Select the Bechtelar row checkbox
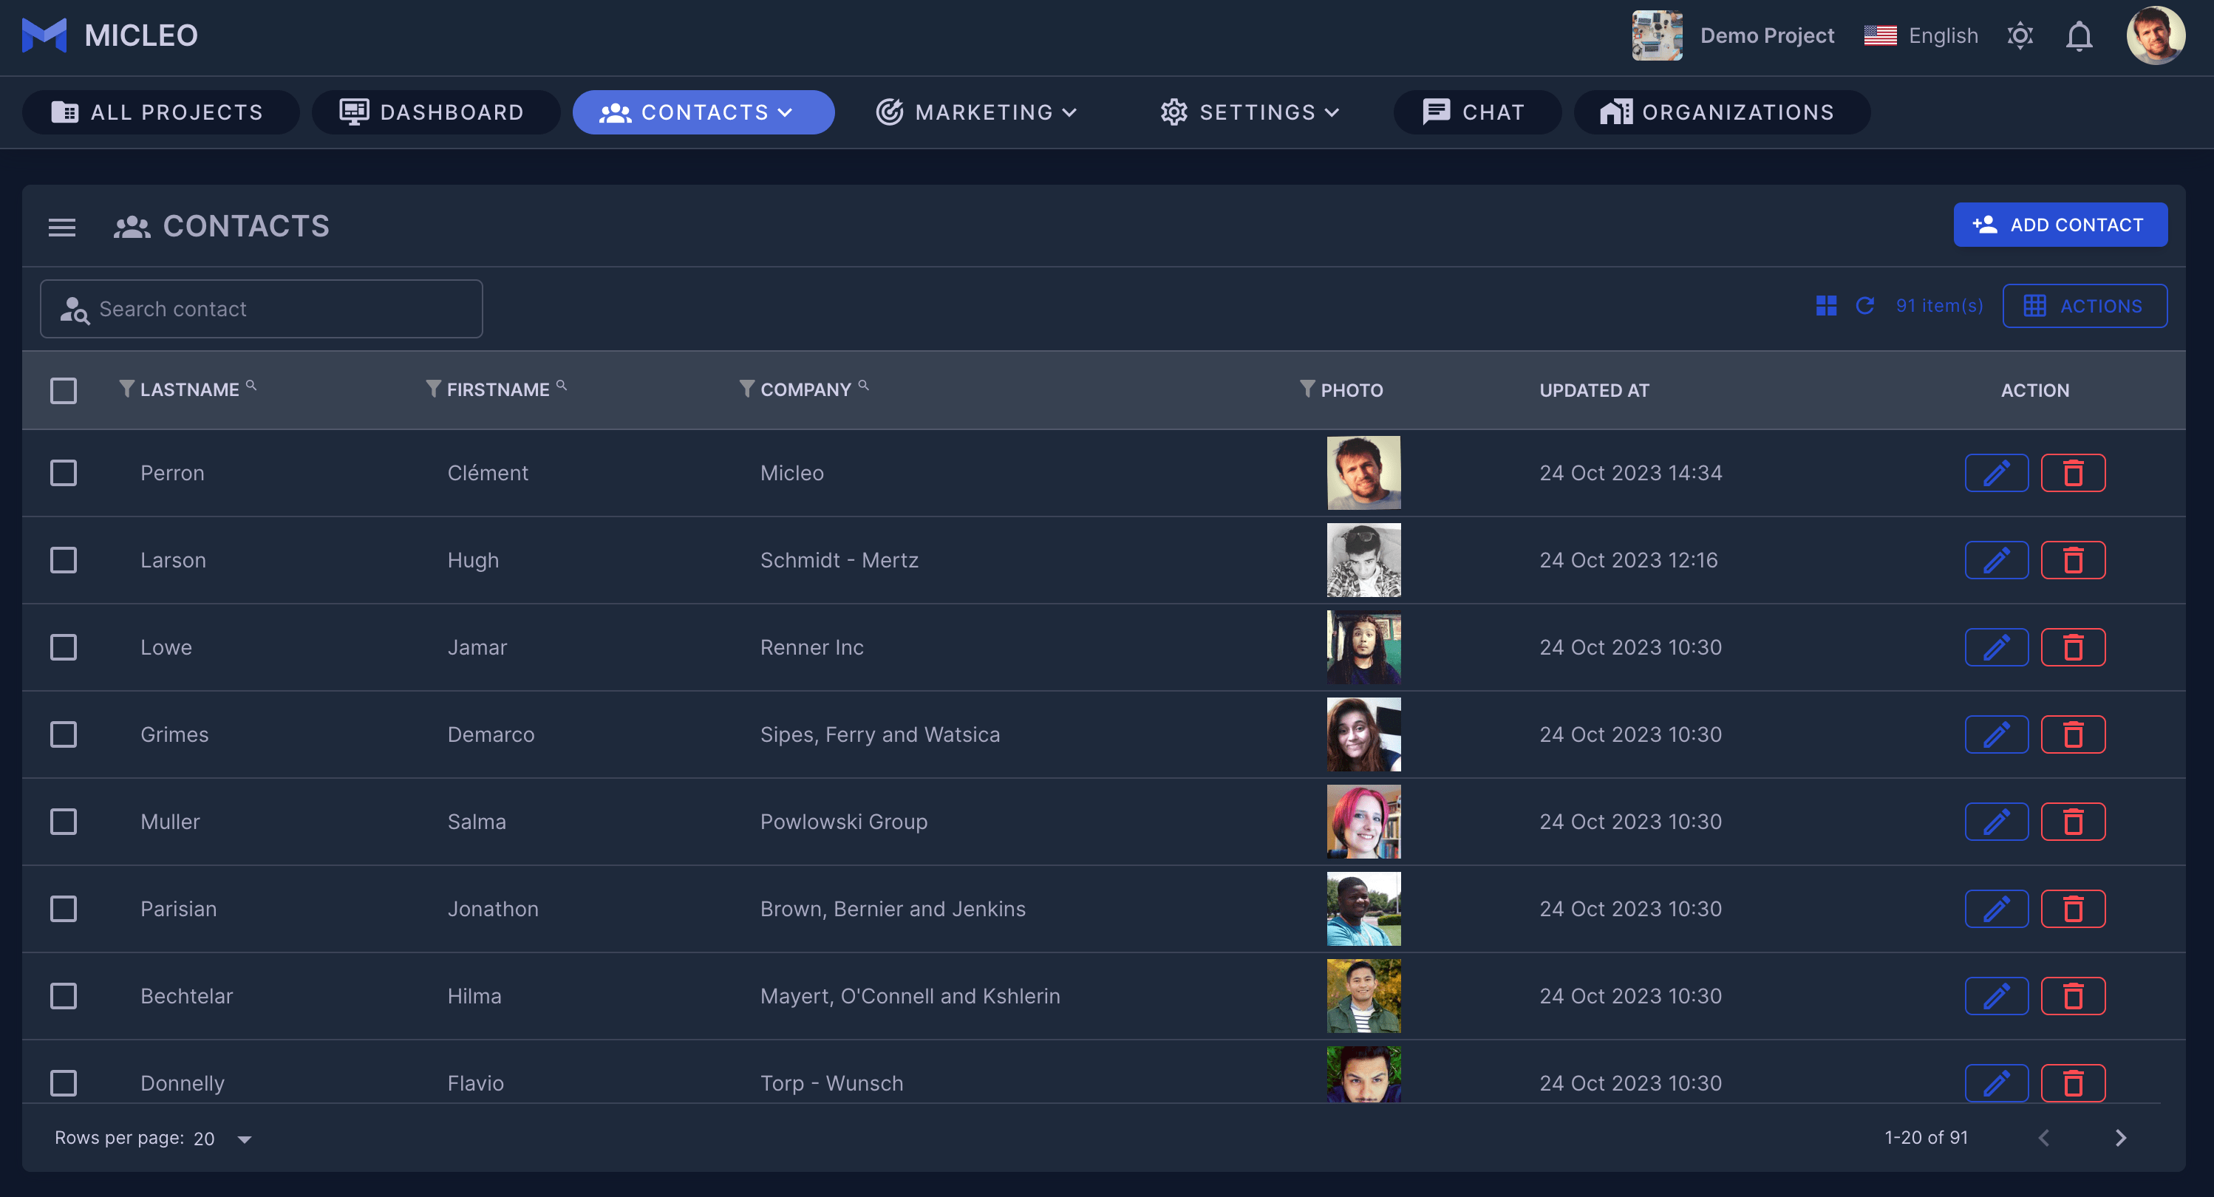Screen dimensions: 2214x1197 64,997
